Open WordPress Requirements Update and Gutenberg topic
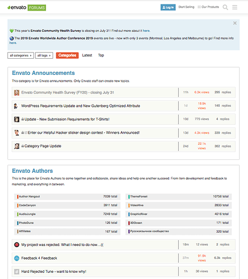 point(80,106)
